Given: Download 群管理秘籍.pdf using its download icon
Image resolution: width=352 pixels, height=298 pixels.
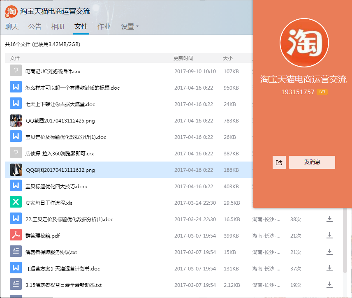Looking at the screenshot, I should (329, 235).
